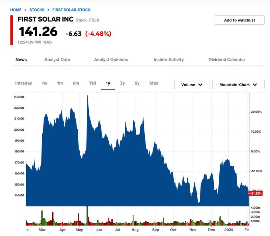The height and width of the screenshot is (236, 270).
Task: Open the Volume dropdown
Action: (192, 85)
